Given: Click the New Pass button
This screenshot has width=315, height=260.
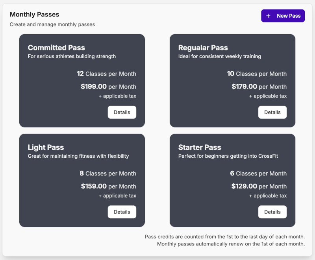Looking at the screenshot, I should [x=283, y=16].
